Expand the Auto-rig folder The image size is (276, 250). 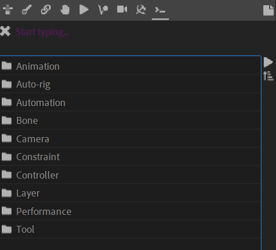pyautogui.click(x=130, y=84)
